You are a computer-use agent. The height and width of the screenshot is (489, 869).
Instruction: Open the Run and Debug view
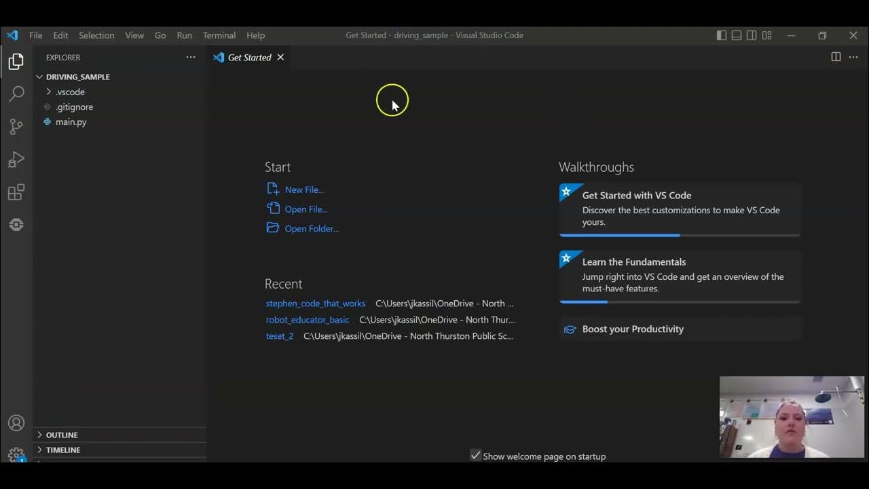pyautogui.click(x=16, y=160)
